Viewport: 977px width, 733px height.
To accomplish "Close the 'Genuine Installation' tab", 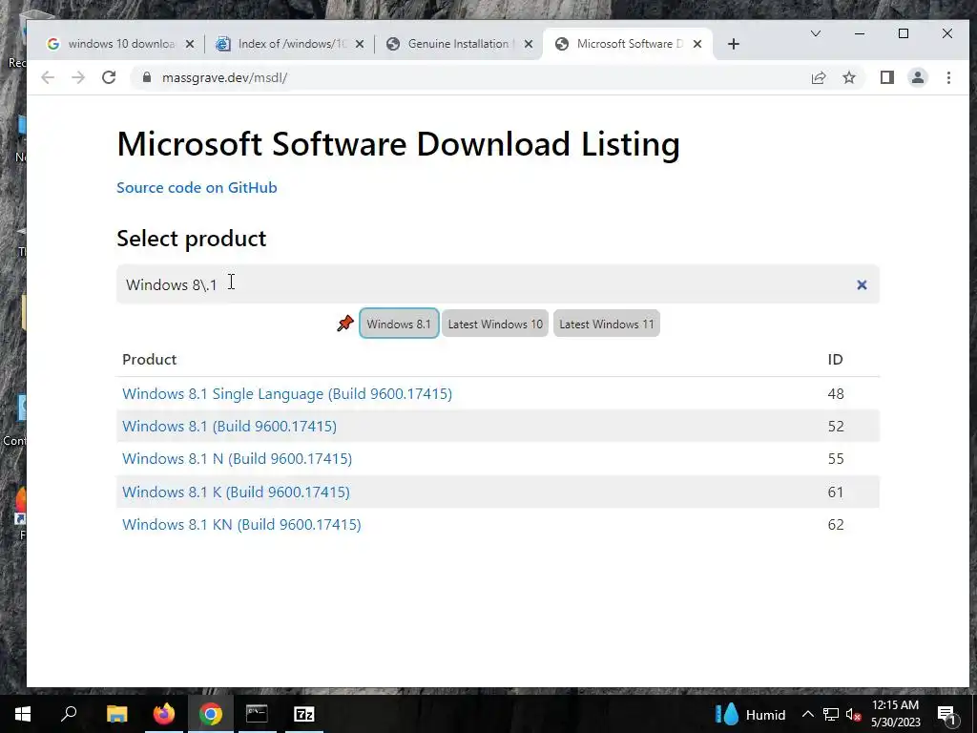I will pos(529,44).
